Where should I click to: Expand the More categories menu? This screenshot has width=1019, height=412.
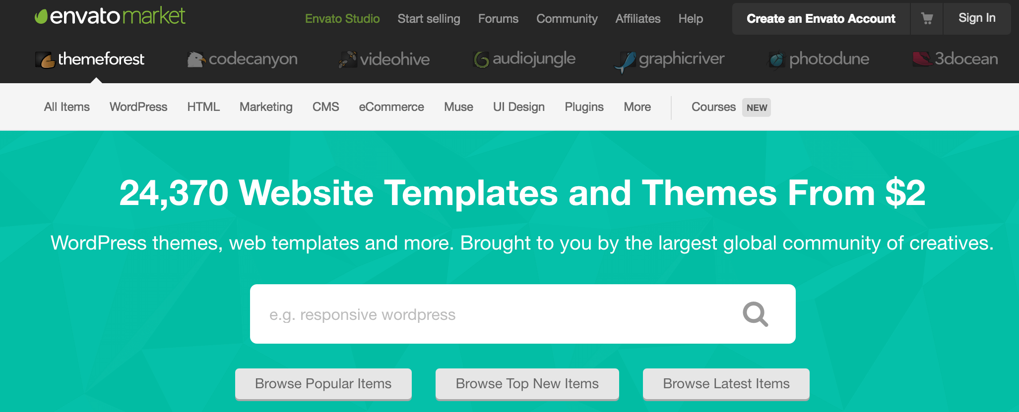coord(637,107)
